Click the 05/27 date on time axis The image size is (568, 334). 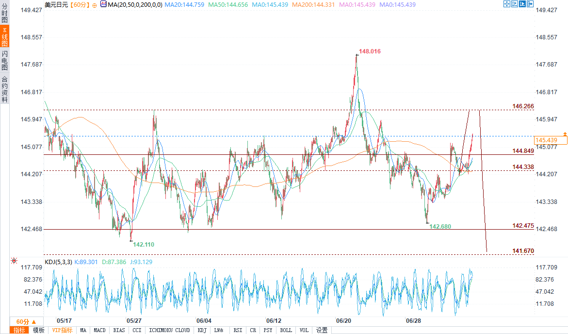[x=134, y=320]
